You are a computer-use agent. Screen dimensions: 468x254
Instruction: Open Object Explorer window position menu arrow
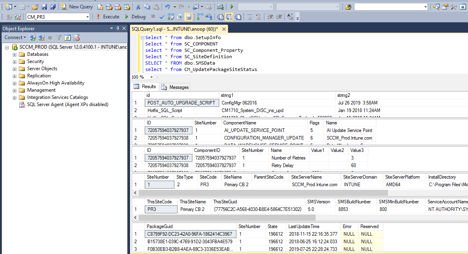pos(111,28)
